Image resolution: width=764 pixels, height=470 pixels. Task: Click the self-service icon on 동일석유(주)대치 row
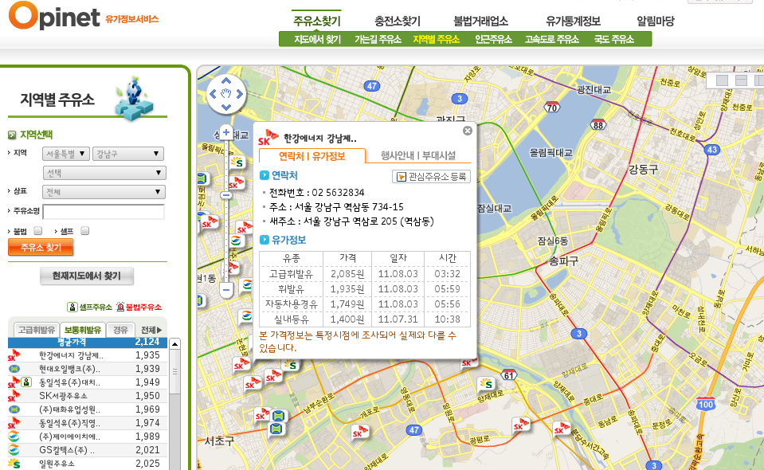(27, 382)
